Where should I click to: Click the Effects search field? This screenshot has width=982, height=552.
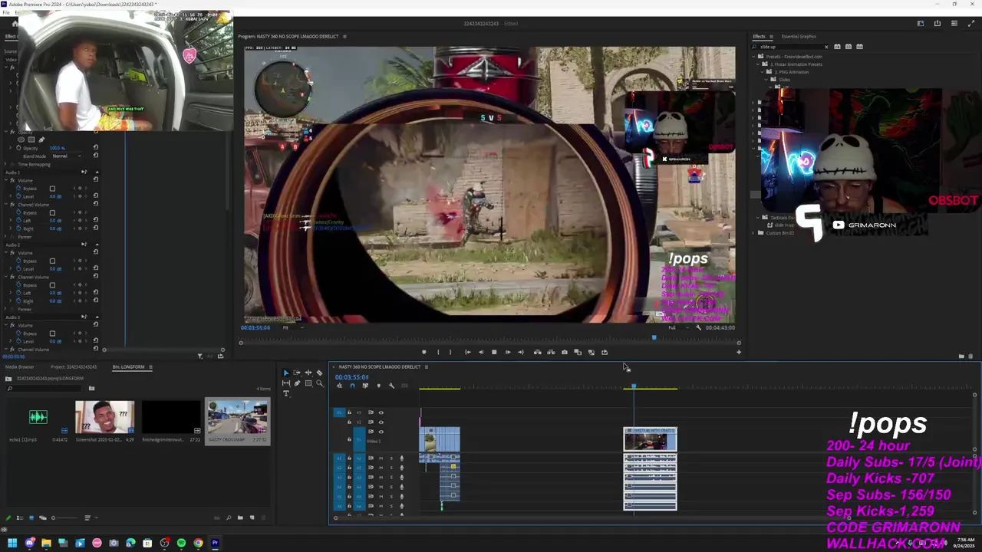790,47
